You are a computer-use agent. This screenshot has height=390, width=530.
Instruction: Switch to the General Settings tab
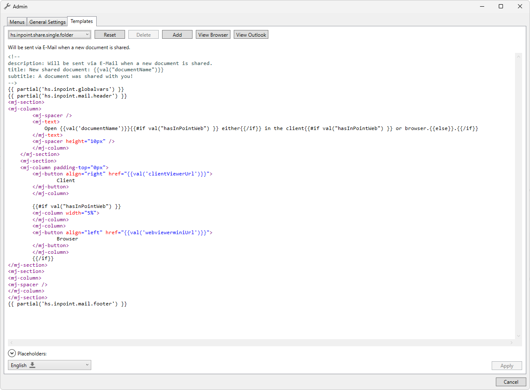coord(47,22)
